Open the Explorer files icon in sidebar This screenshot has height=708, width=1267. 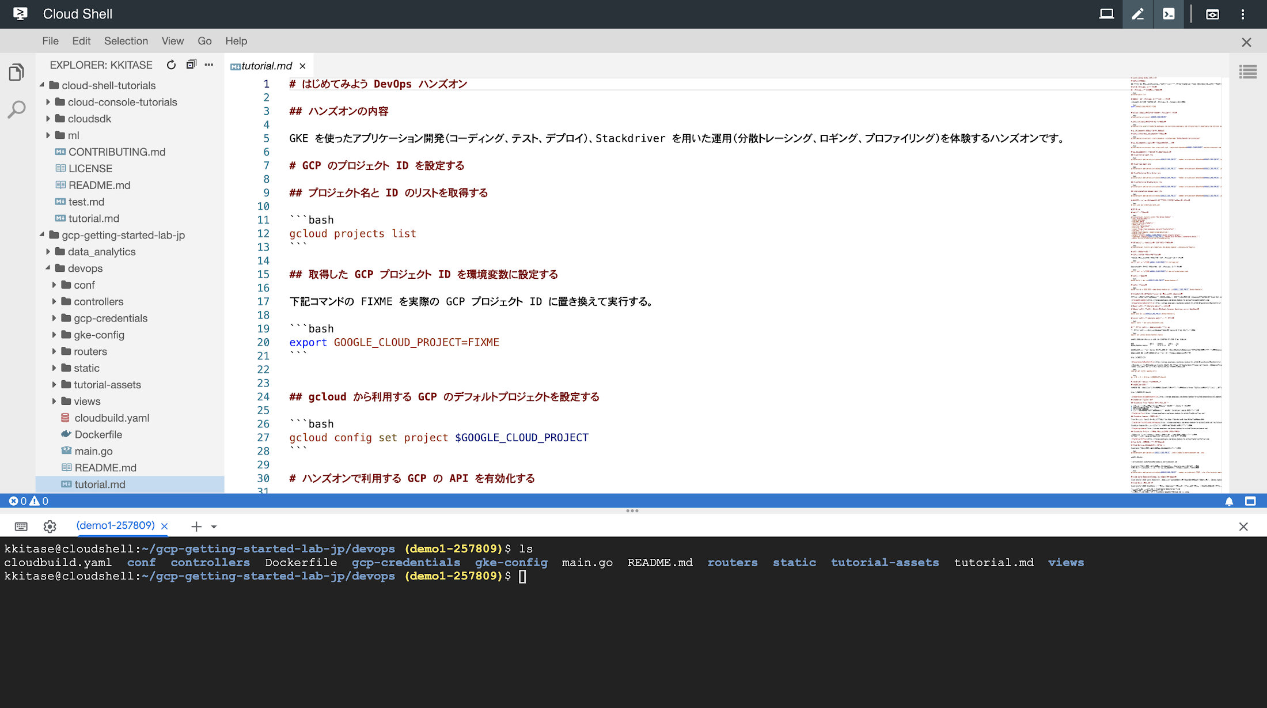pyautogui.click(x=17, y=73)
